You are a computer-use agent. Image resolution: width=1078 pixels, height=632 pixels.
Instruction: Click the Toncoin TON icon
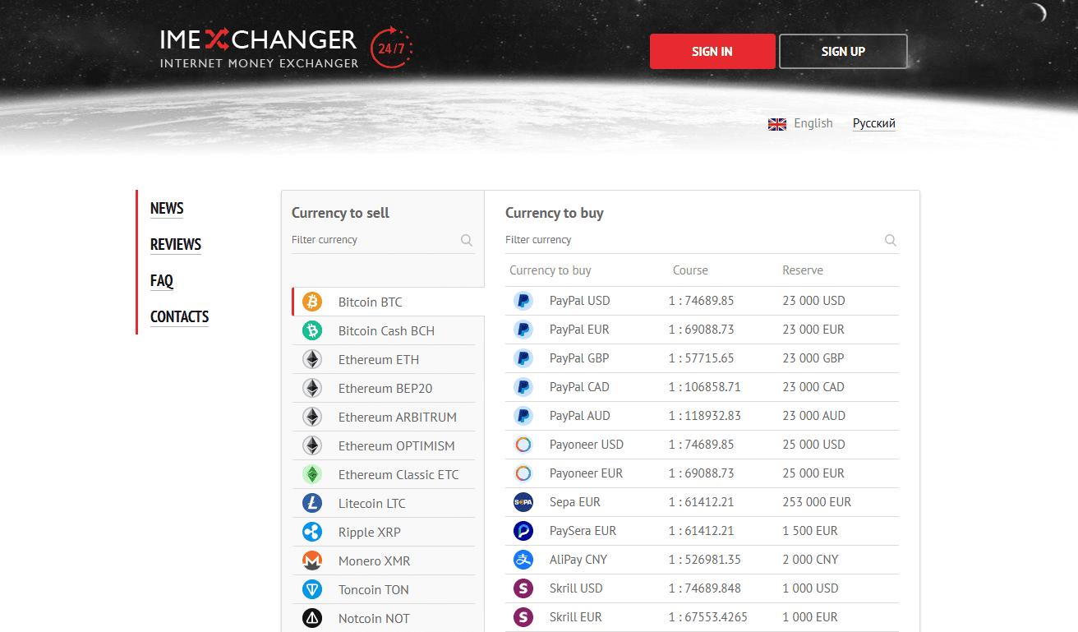coord(312,589)
